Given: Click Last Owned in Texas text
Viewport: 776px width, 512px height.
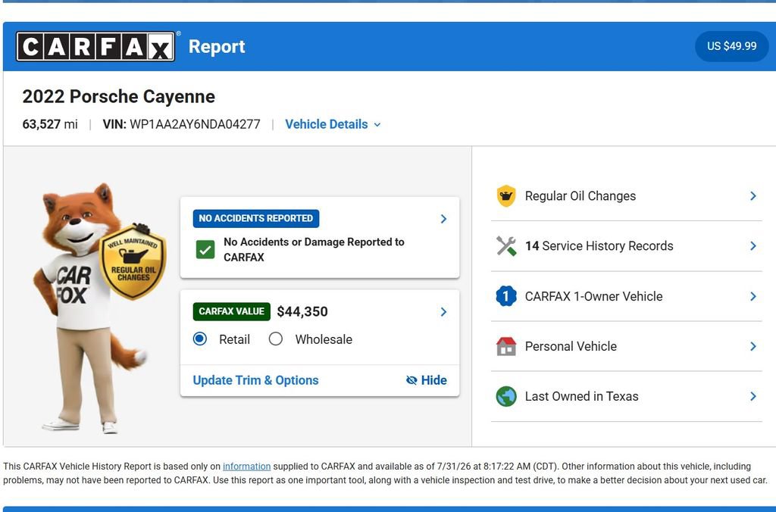Looking at the screenshot, I should click(581, 396).
